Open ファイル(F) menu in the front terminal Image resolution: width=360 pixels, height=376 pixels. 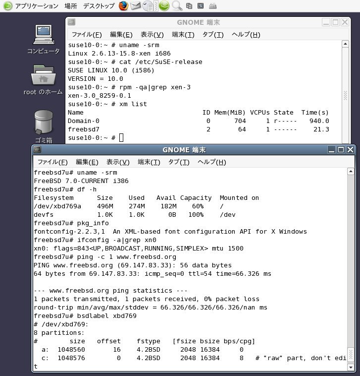point(52,162)
